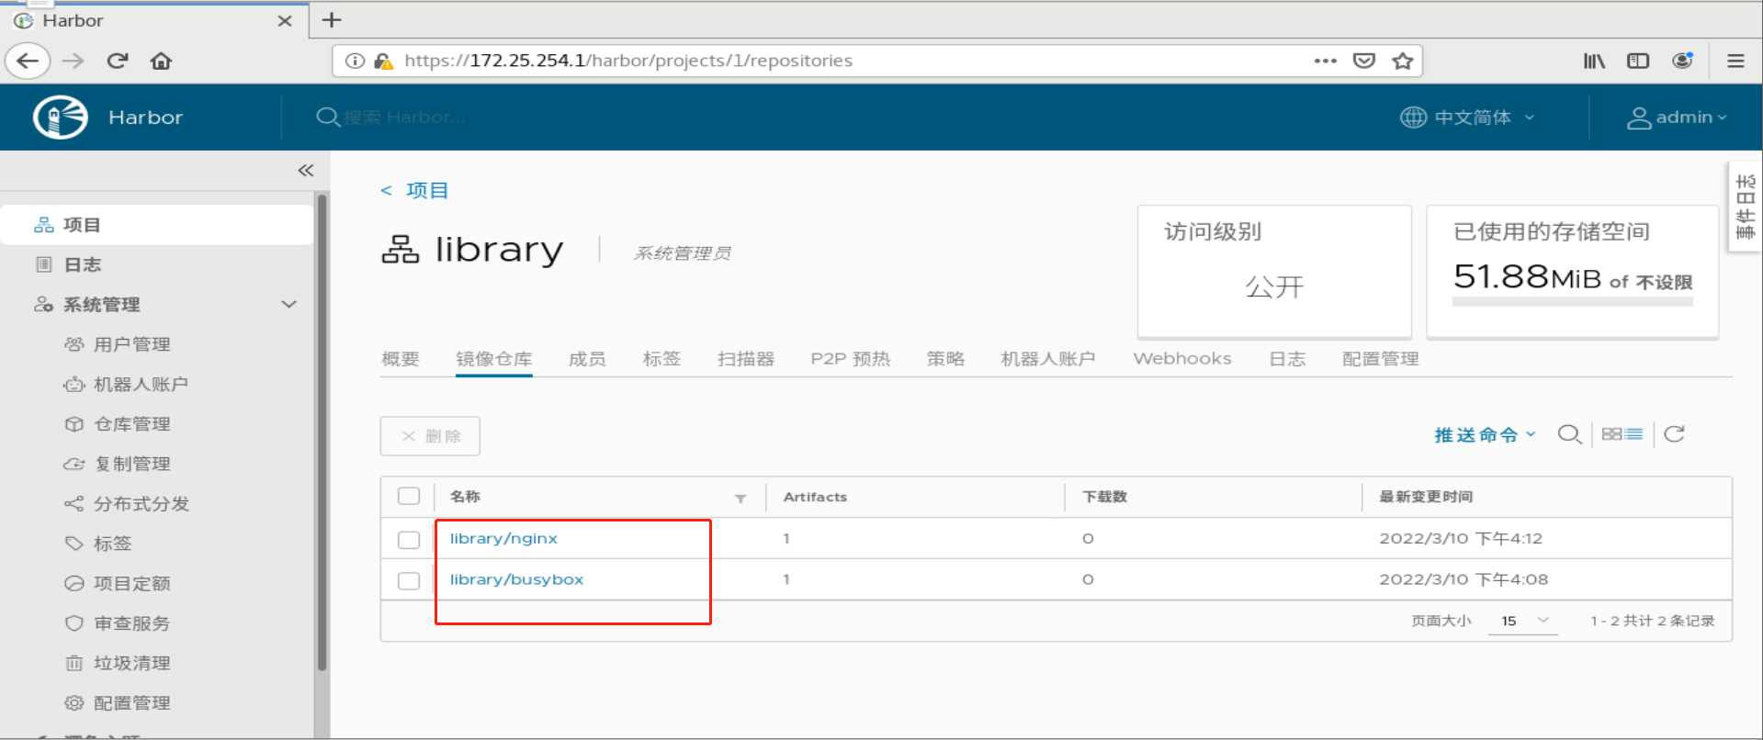
Task: Open the library/nginx repository link
Action: (x=503, y=539)
